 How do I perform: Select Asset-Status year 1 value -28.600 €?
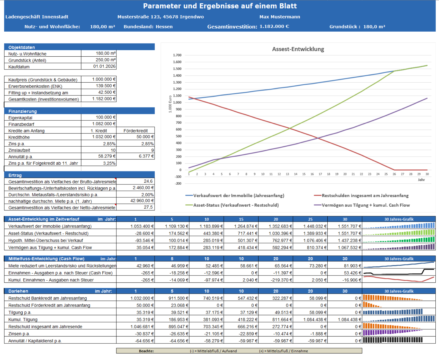click(x=136, y=233)
